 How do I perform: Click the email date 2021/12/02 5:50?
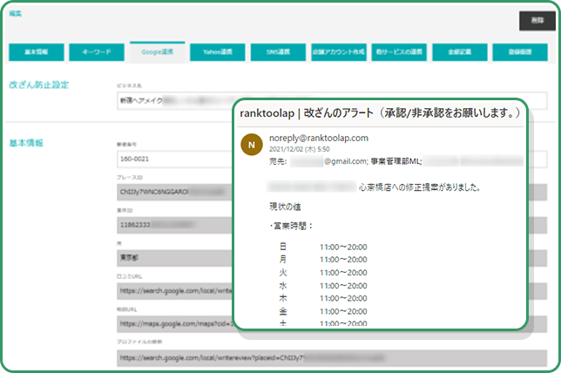click(x=299, y=149)
